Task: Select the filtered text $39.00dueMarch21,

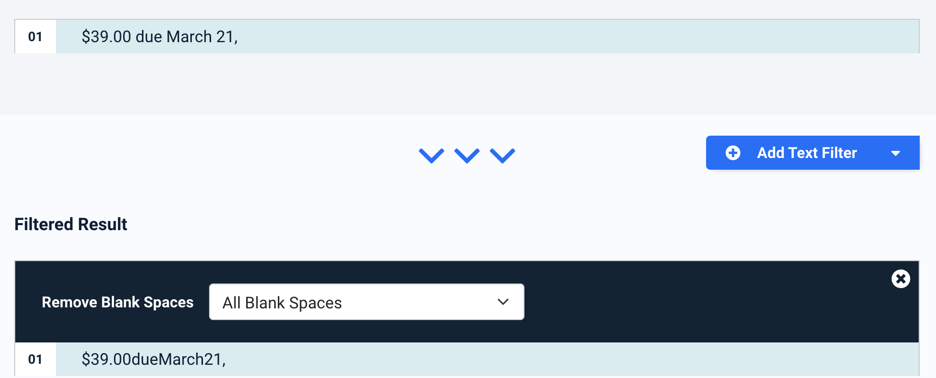Action: (x=154, y=359)
